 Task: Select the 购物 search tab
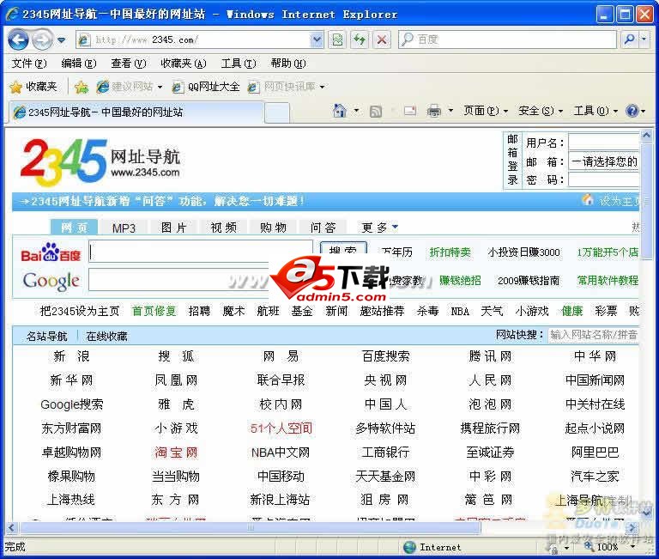point(273,228)
